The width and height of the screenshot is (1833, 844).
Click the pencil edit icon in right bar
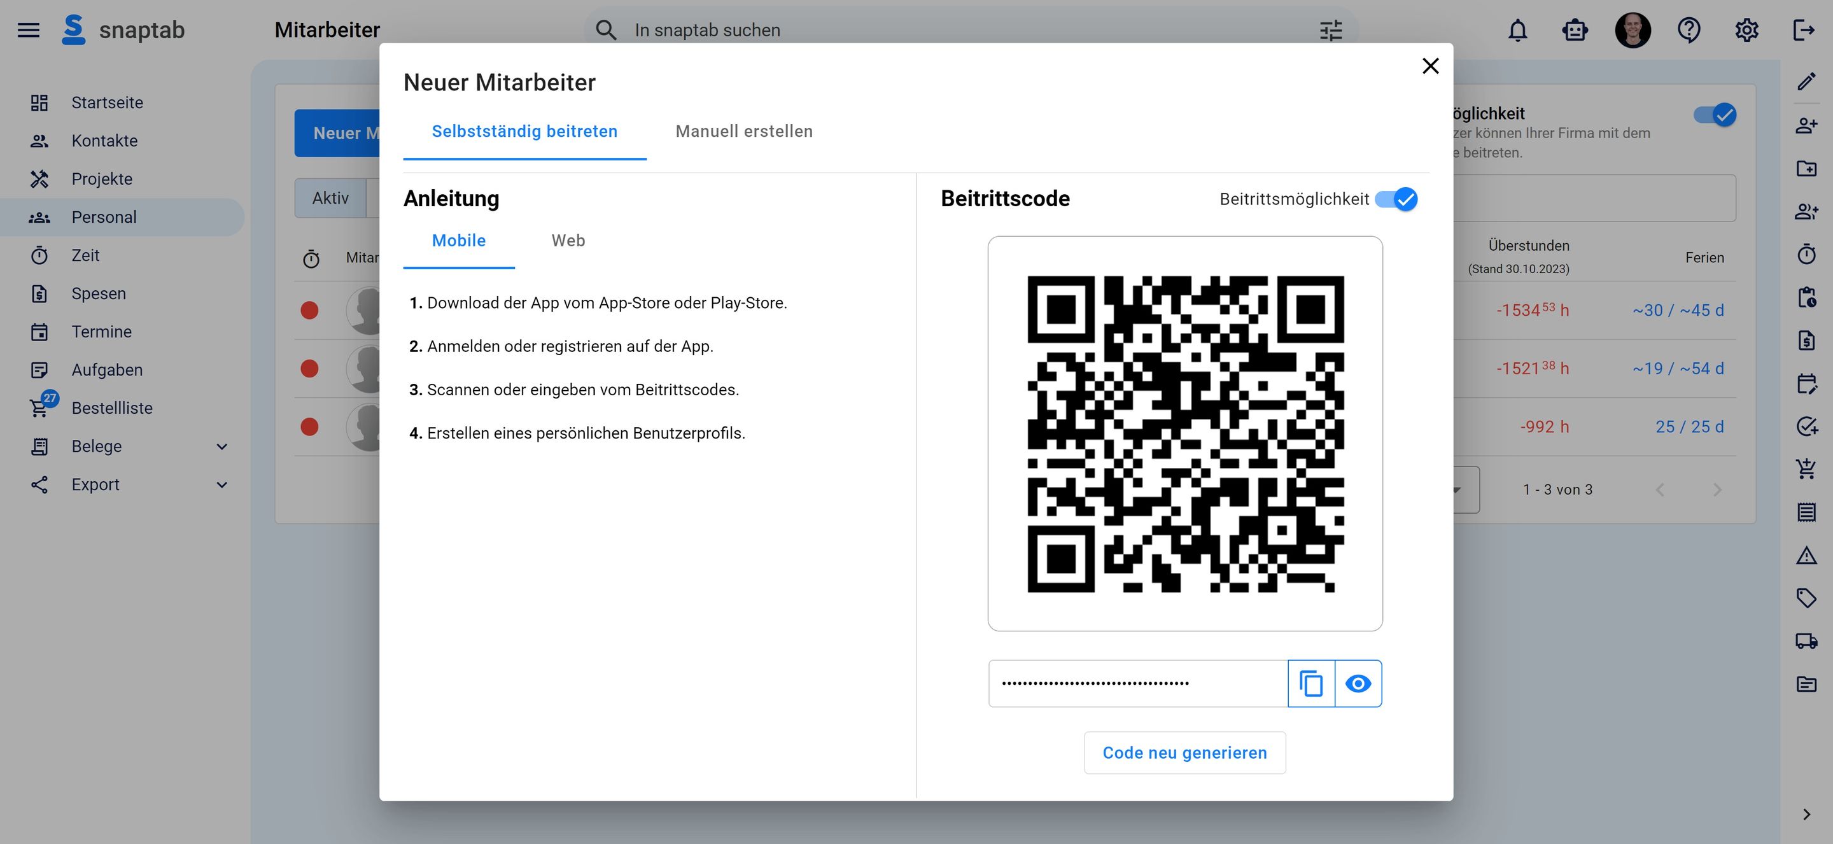[x=1806, y=81]
